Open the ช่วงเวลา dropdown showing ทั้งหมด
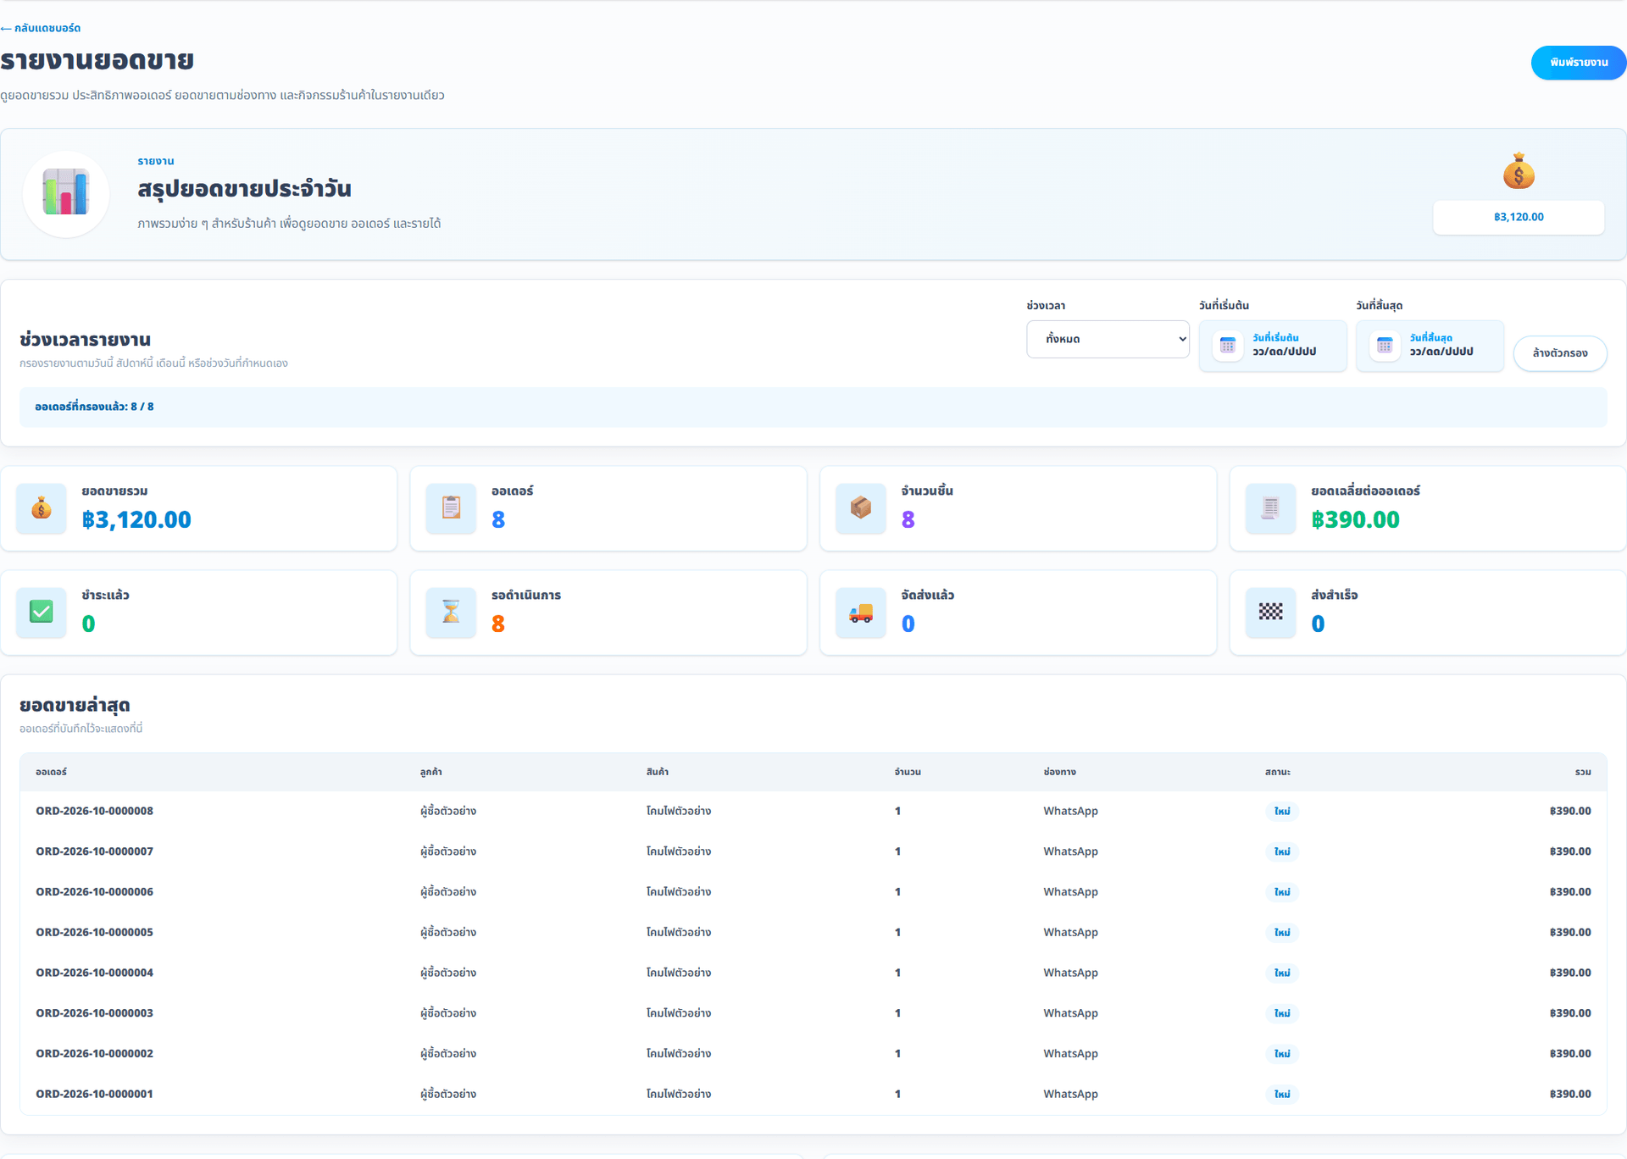 pos(1108,339)
